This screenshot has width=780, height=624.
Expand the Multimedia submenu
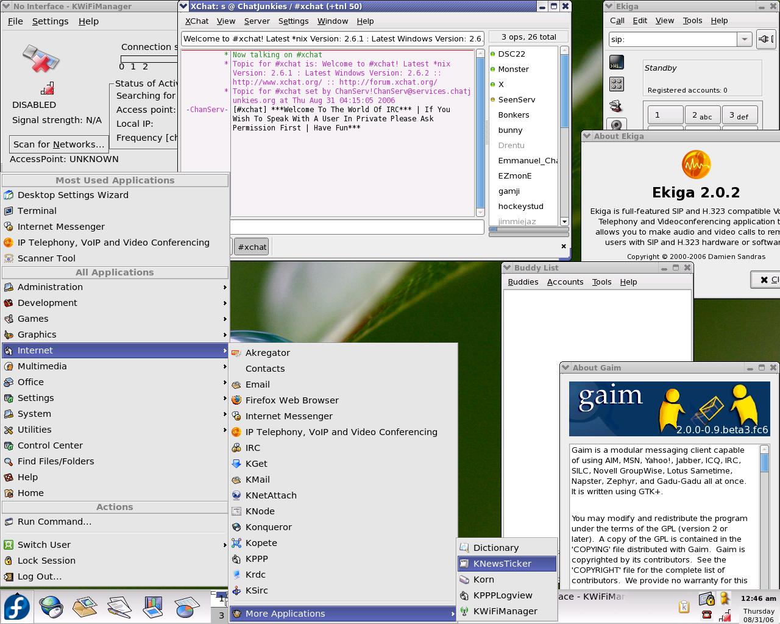[x=115, y=366]
